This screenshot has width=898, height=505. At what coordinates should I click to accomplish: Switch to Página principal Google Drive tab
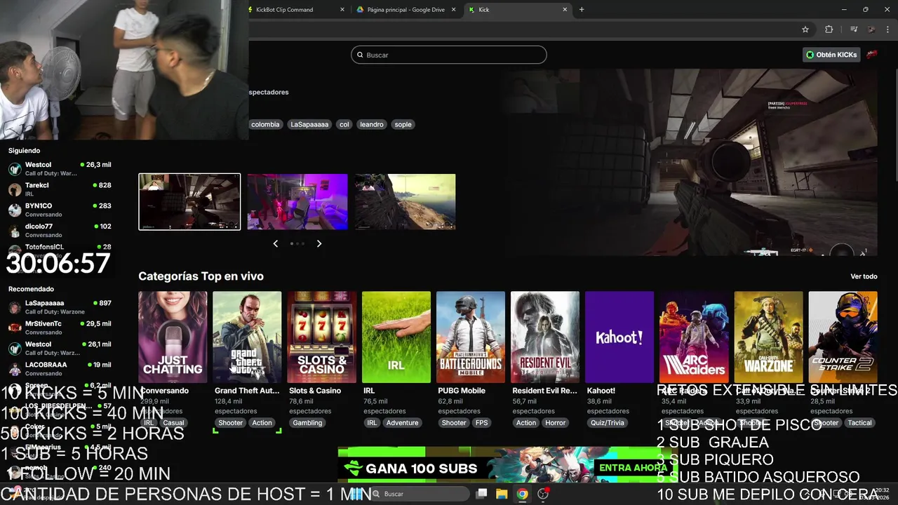pos(405,10)
